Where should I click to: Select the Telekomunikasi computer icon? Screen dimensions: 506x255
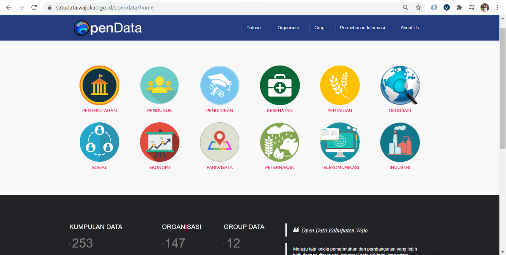340,142
